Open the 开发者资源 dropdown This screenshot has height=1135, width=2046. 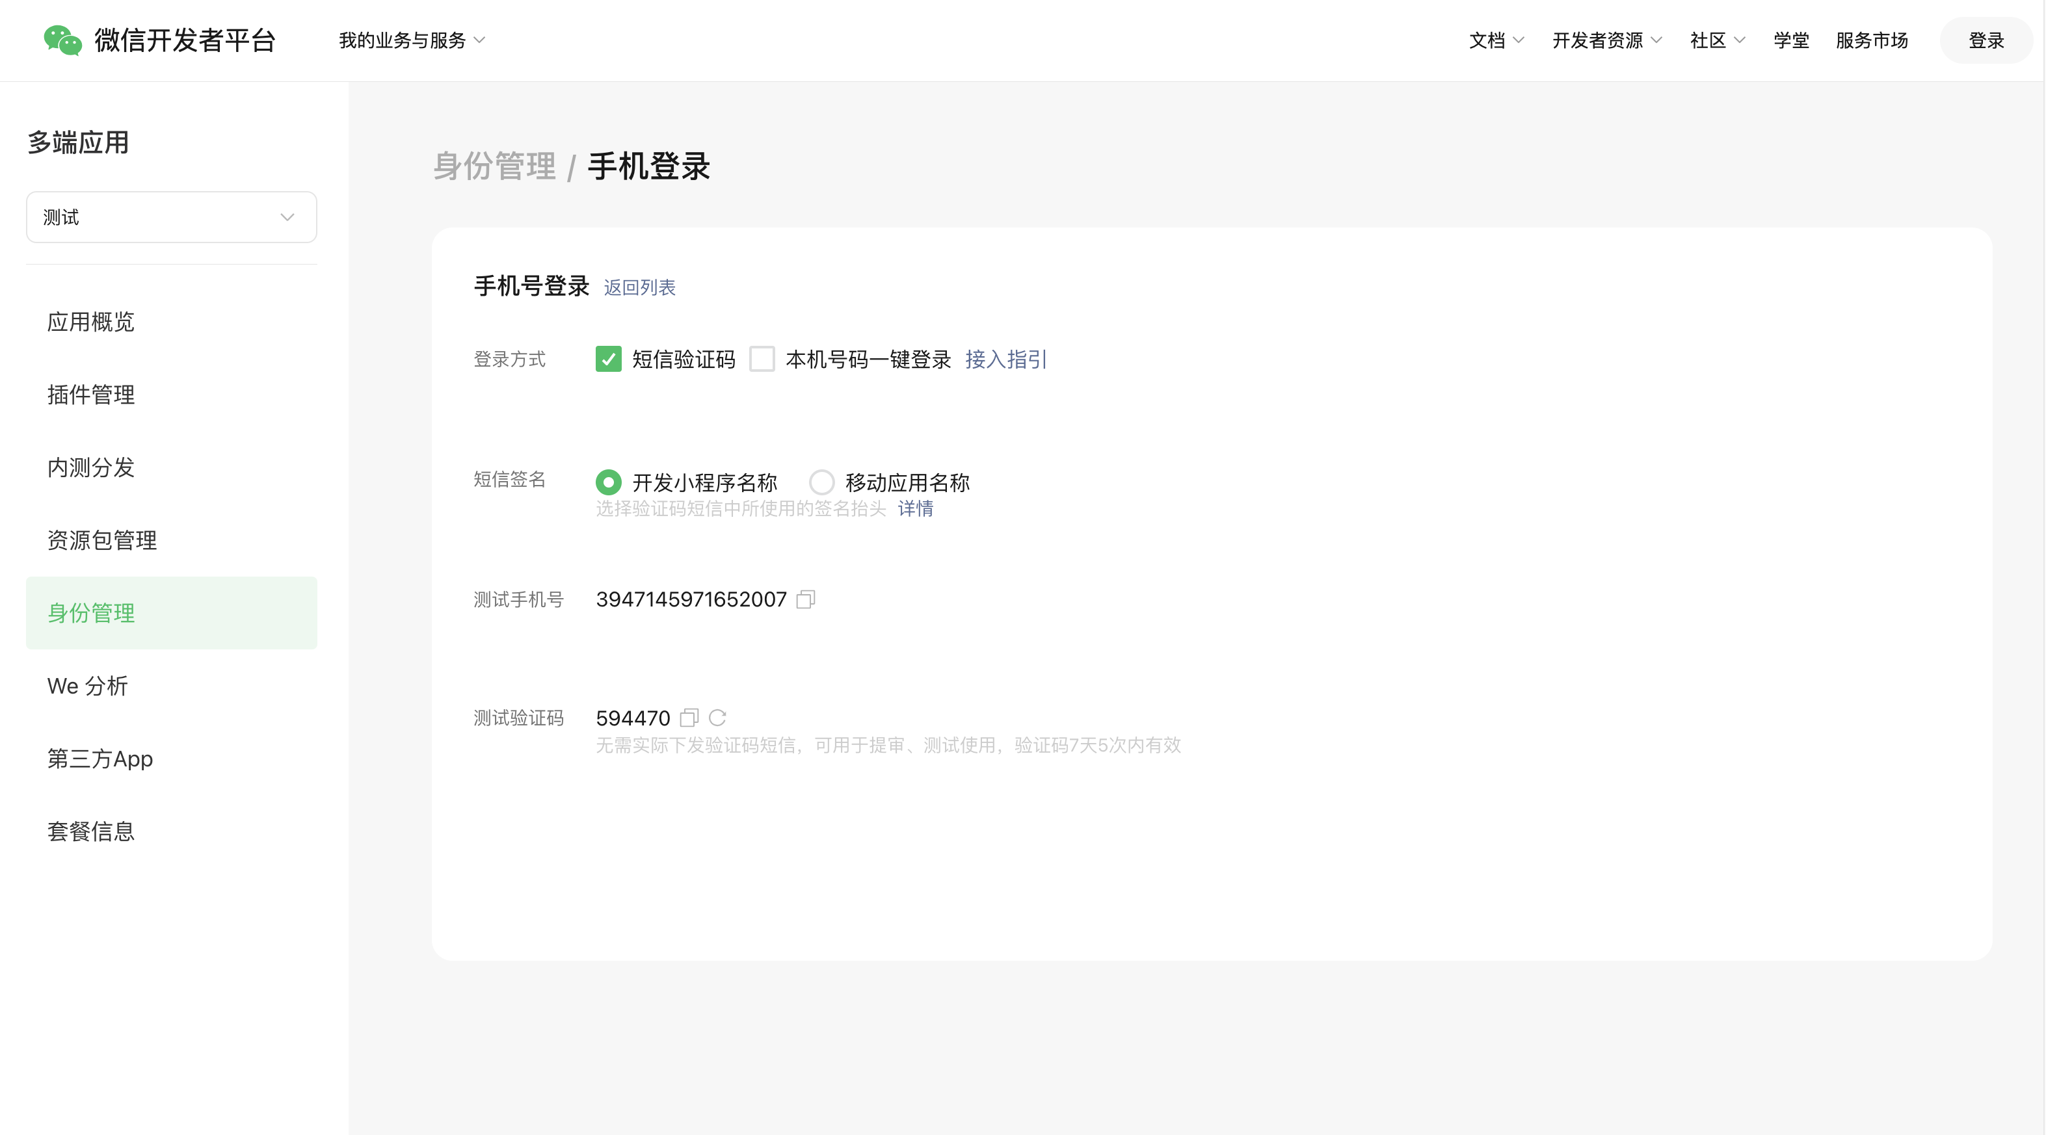click(x=1607, y=40)
